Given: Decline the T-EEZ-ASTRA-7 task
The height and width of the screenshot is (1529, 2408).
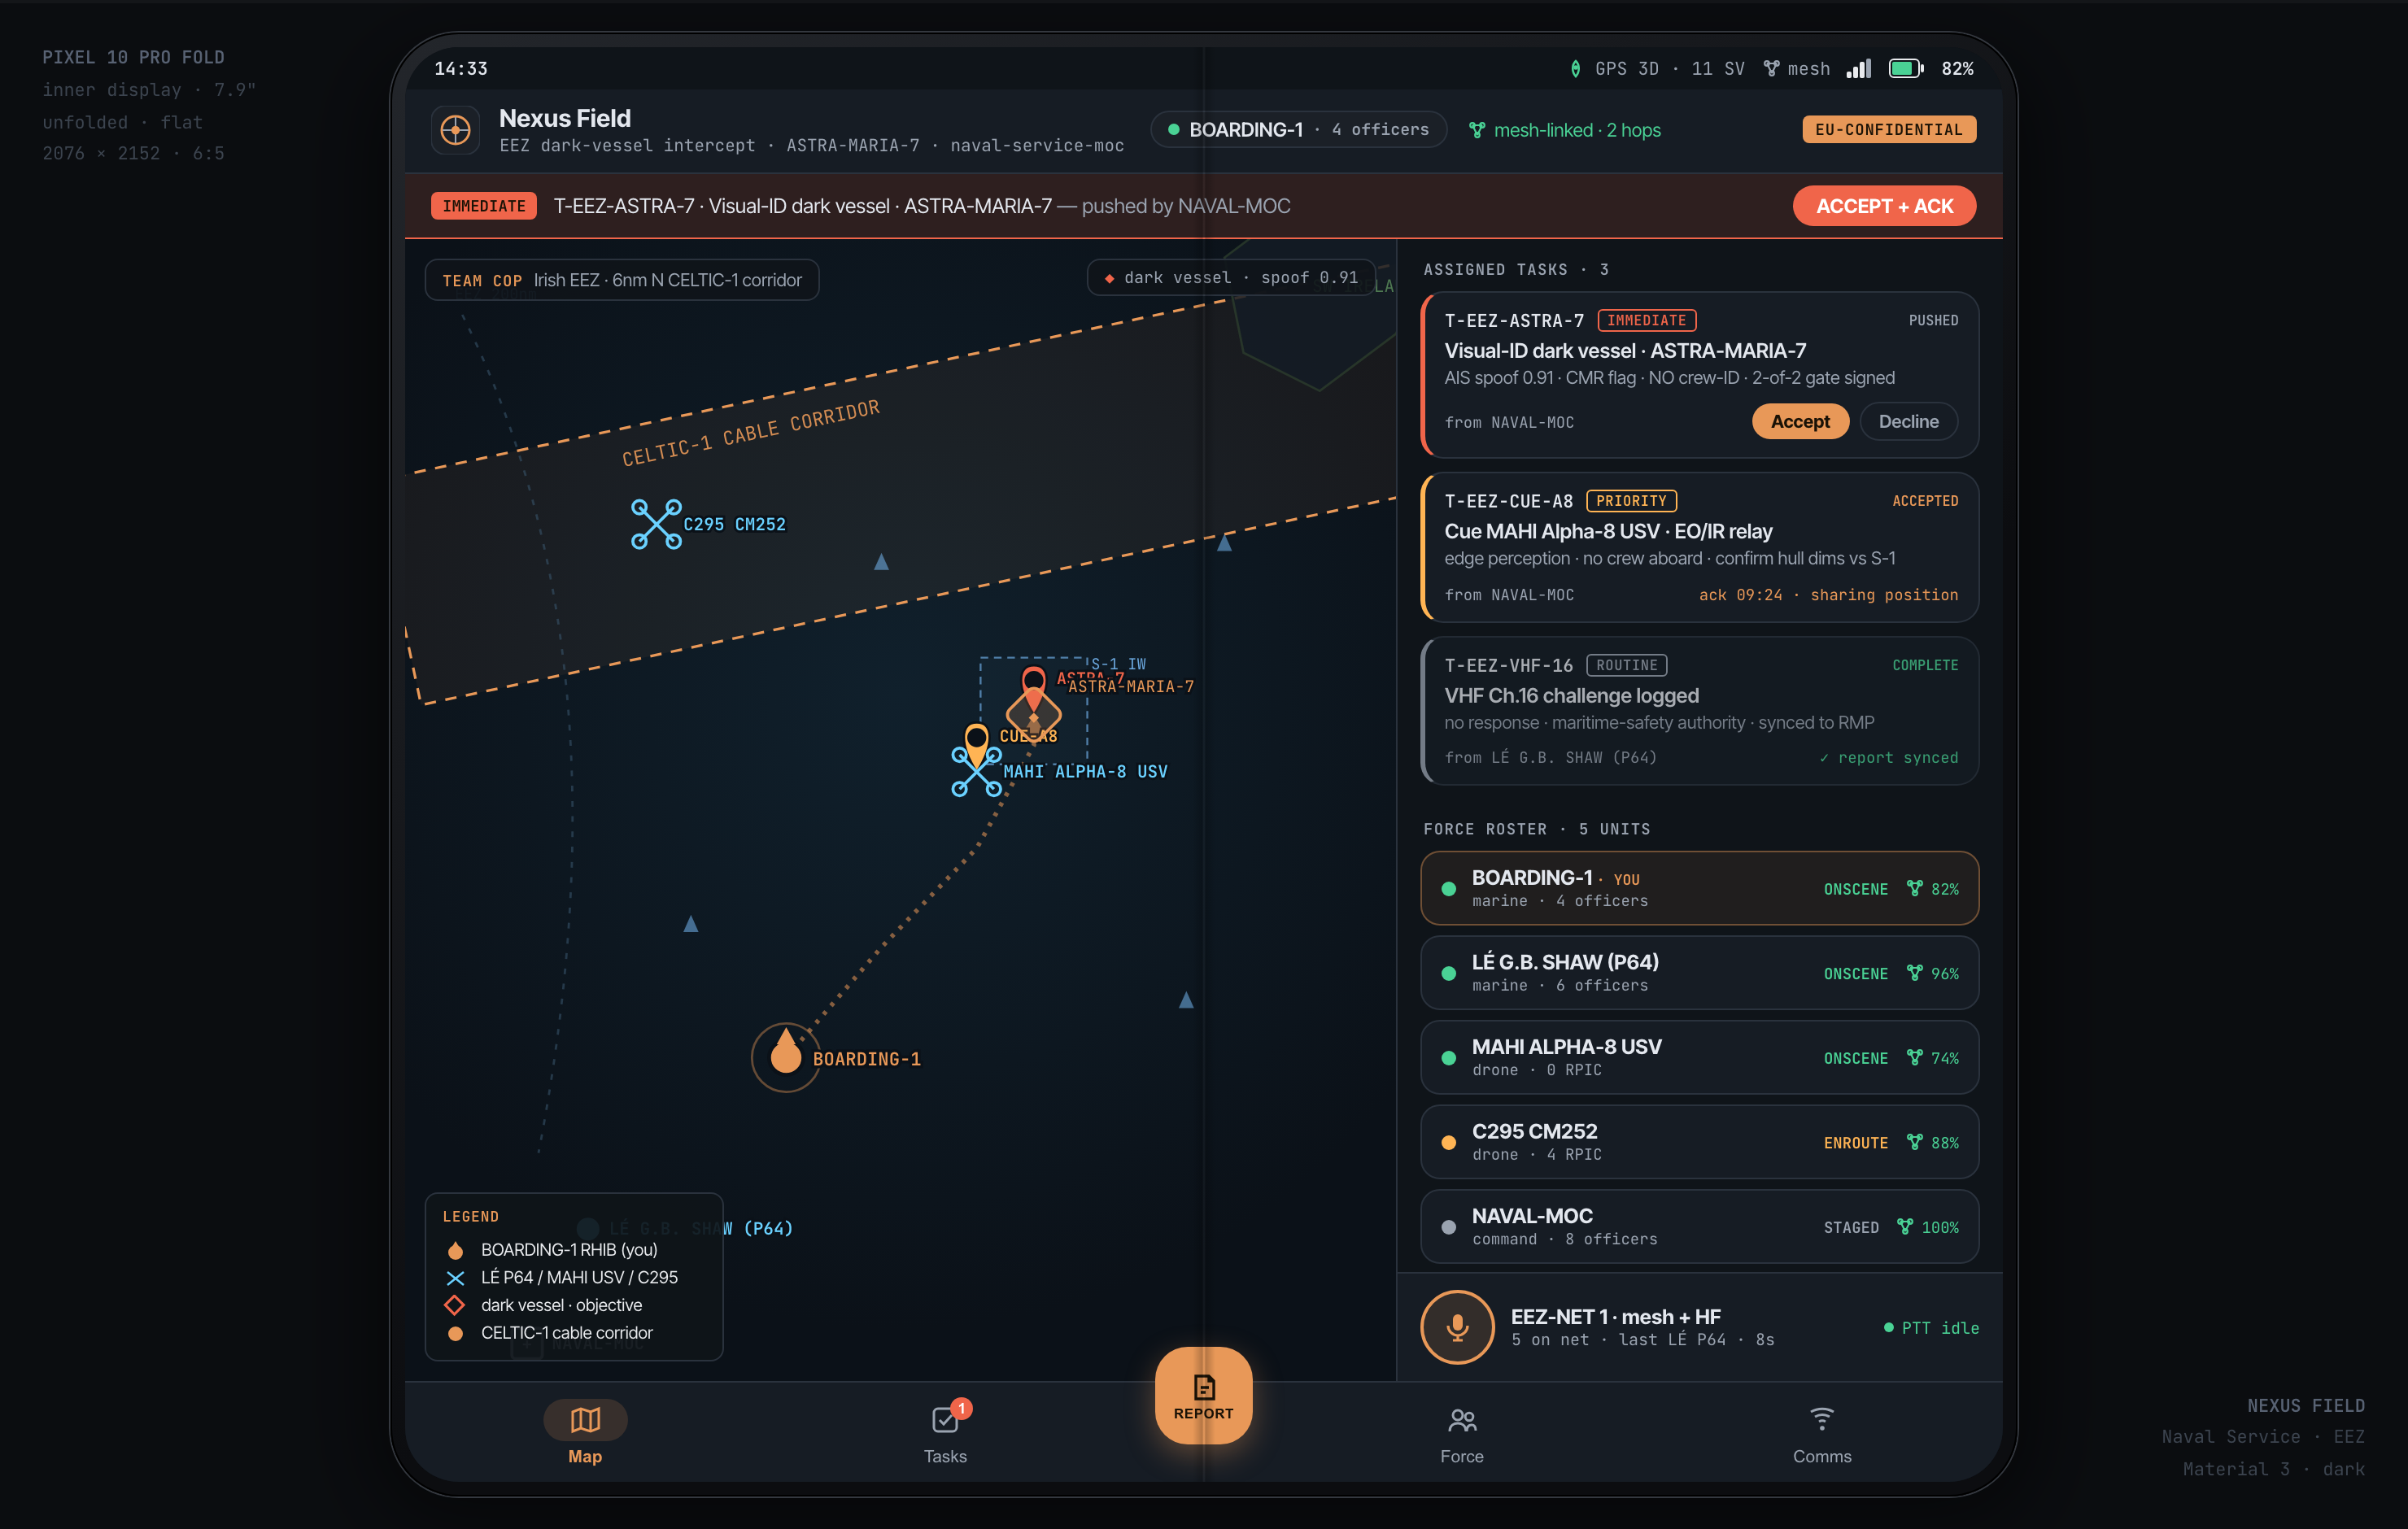Looking at the screenshot, I should [1908, 421].
